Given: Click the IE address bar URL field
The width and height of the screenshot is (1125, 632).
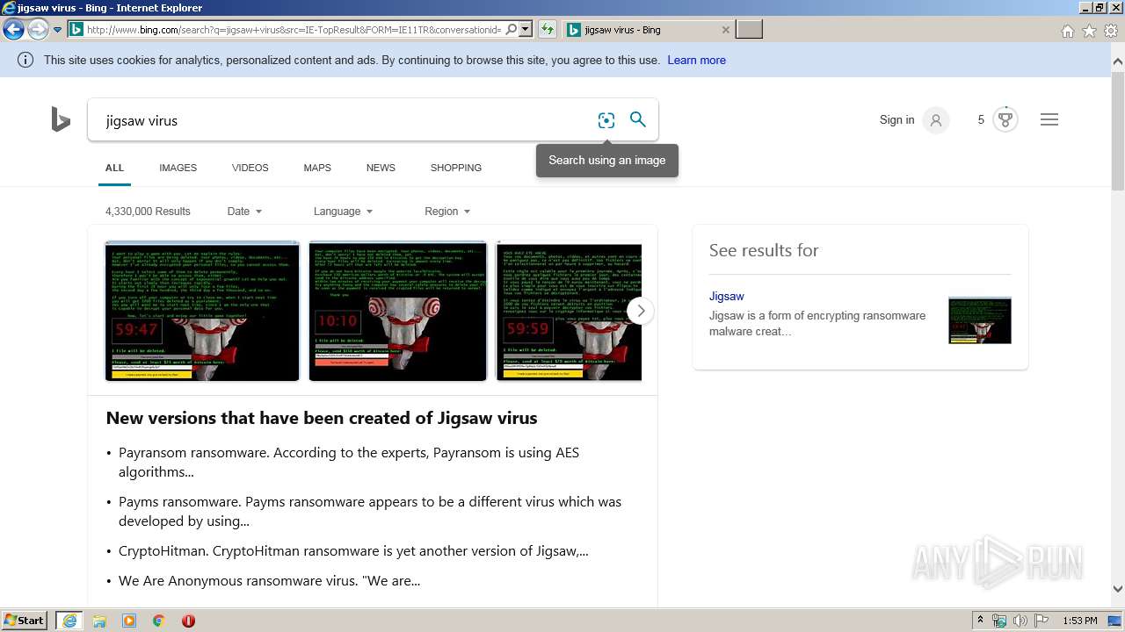Looking at the screenshot, I should (x=294, y=30).
